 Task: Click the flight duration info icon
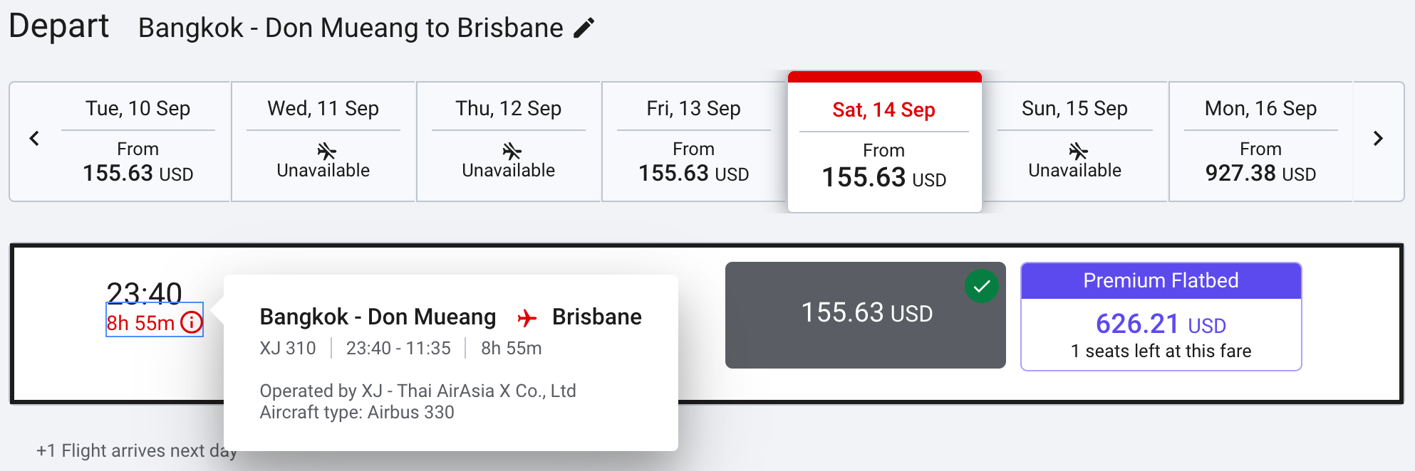tap(192, 323)
